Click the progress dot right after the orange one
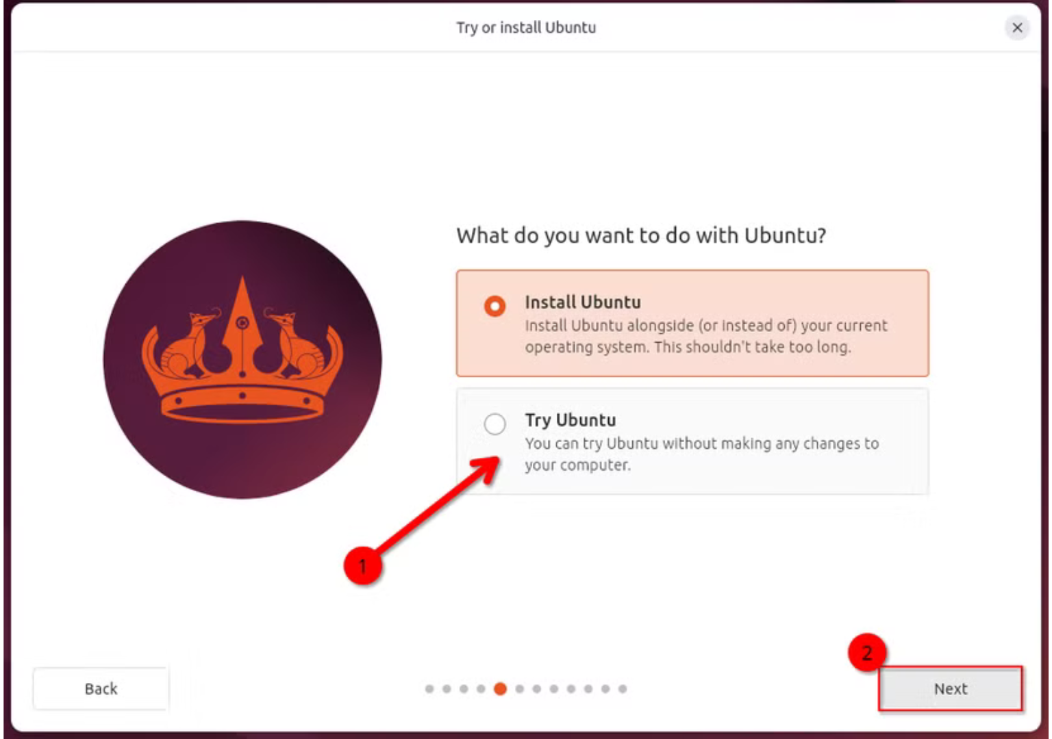This screenshot has height=739, width=1052. 520,688
